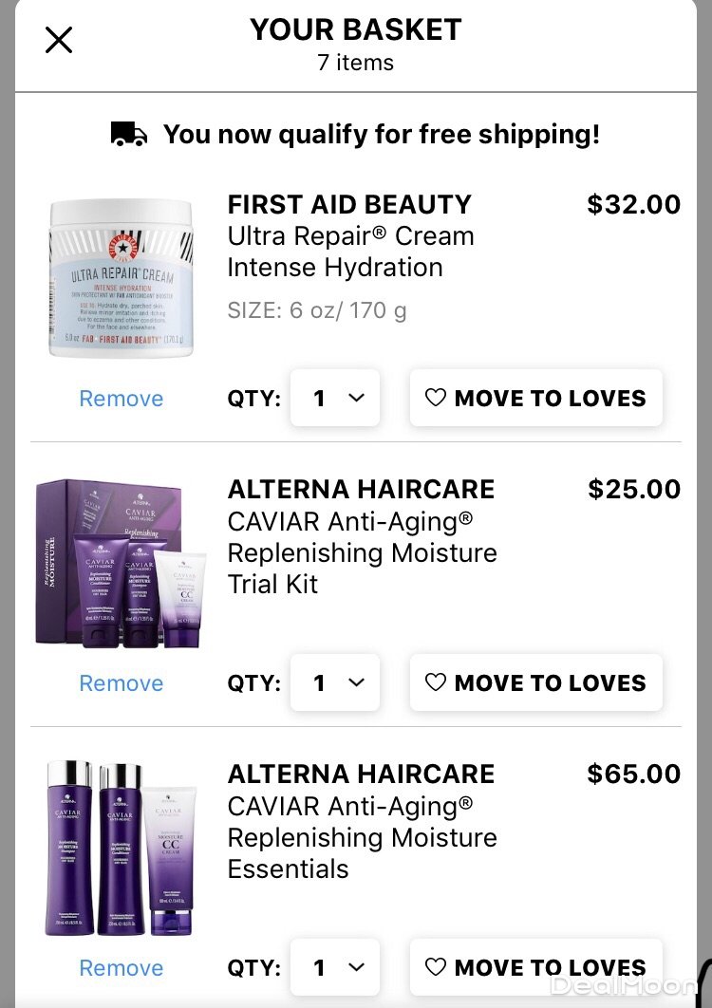712x1008 pixels.
Task: Close the basket with the X icon
Action: pyautogui.click(x=59, y=40)
